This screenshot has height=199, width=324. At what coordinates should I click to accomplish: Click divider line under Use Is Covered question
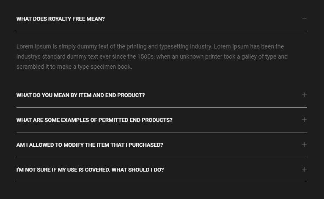coord(162,182)
